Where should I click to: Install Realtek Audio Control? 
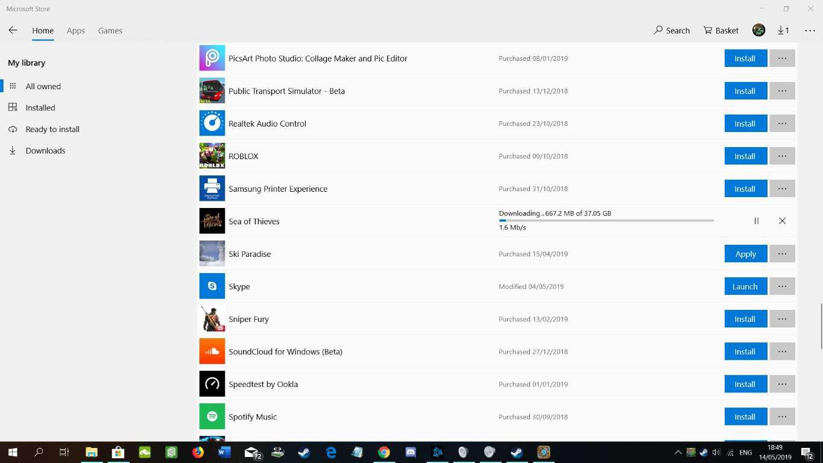(745, 123)
